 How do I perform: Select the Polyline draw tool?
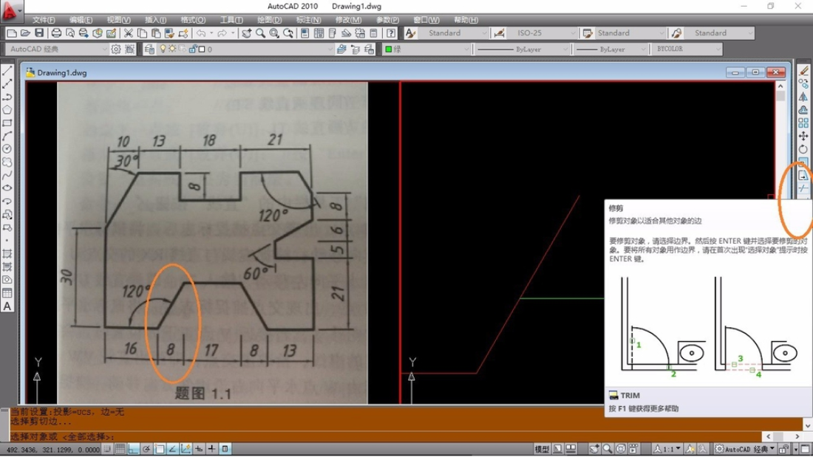(x=7, y=97)
